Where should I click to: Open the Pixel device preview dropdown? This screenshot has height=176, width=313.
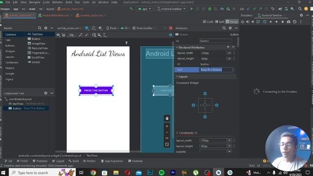click(112, 28)
